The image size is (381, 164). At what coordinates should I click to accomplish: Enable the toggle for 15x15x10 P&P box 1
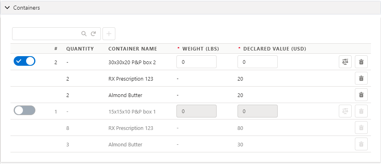point(25,110)
